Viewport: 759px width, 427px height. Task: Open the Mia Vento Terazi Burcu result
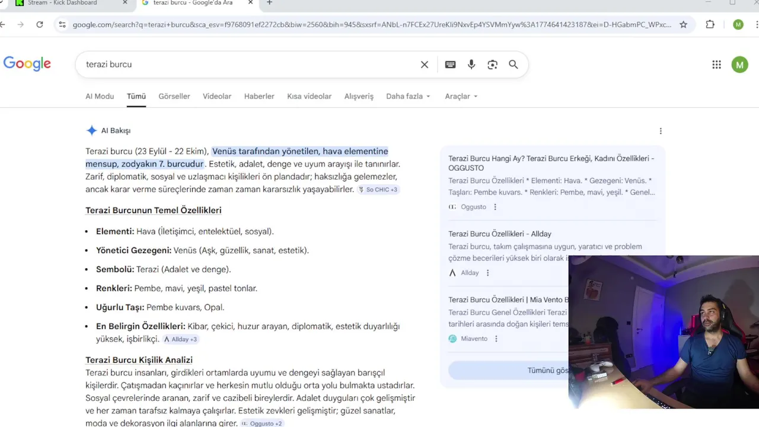(508, 299)
